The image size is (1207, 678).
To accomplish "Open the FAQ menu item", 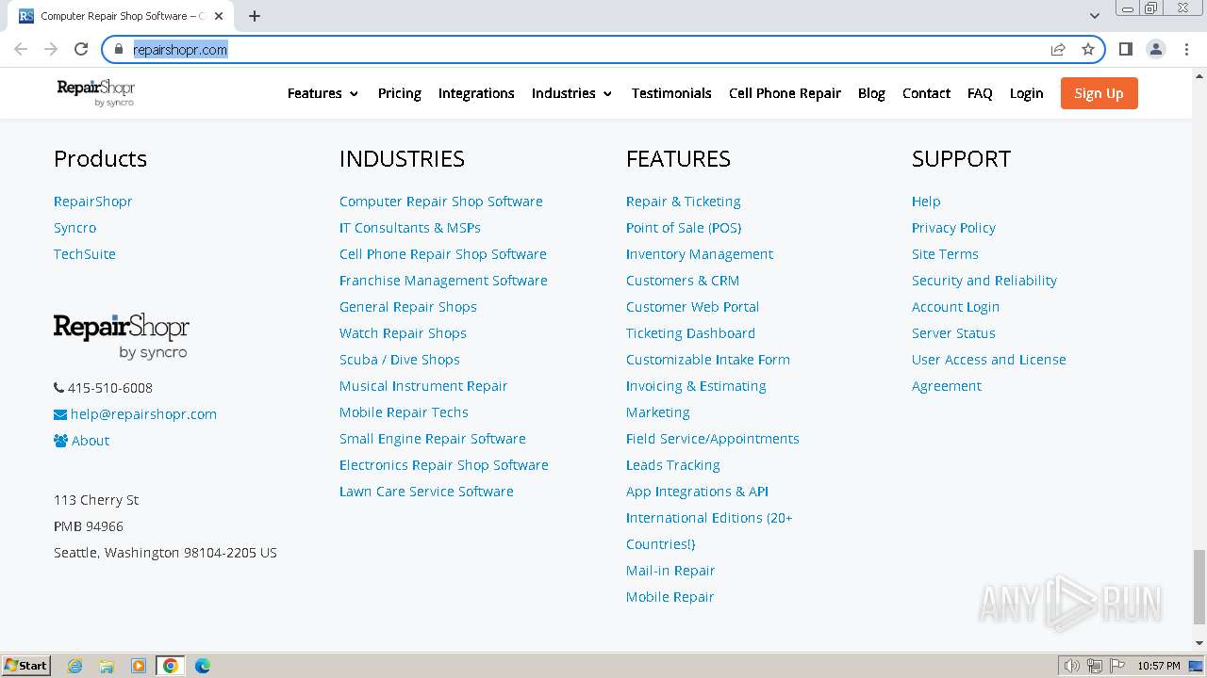I will coord(980,93).
